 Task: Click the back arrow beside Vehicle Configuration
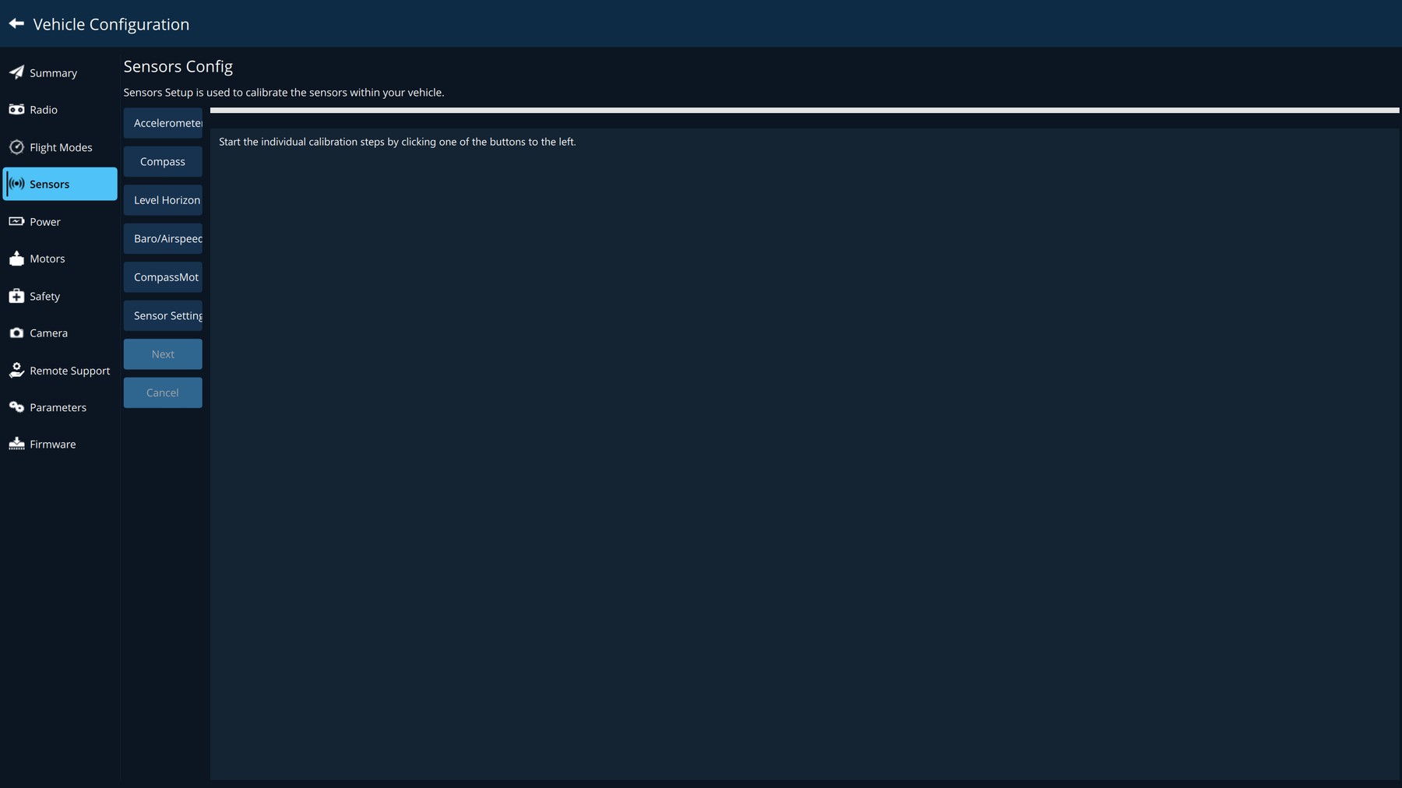tap(16, 23)
